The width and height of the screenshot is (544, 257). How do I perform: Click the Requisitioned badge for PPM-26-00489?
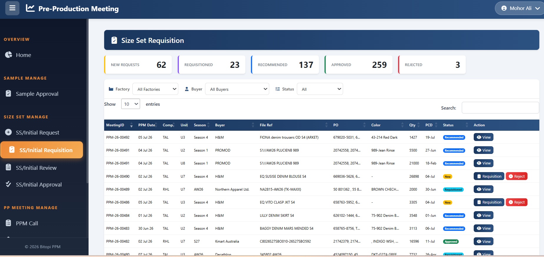(x=453, y=190)
